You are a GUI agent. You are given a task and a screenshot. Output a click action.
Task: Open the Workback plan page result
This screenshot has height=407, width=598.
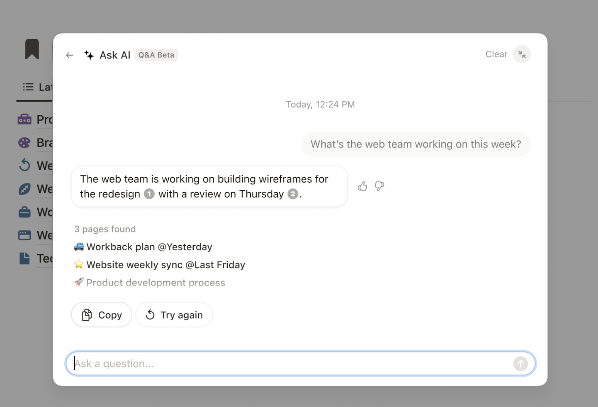tap(149, 247)
